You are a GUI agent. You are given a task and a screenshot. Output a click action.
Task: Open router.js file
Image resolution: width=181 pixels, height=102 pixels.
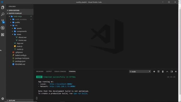(20, 49)
